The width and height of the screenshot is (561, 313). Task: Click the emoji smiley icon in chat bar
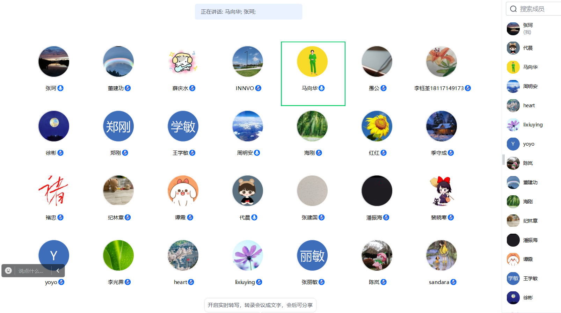pyautogui.click(x=9, y=271)
